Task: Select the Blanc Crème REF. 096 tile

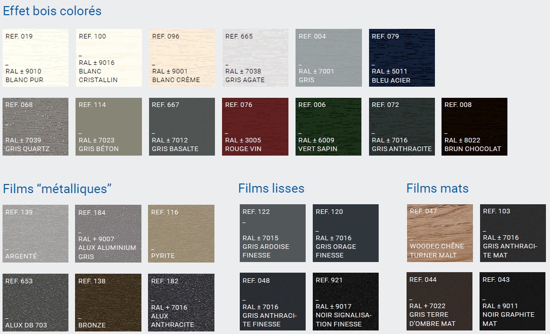Action: point(182,58)
